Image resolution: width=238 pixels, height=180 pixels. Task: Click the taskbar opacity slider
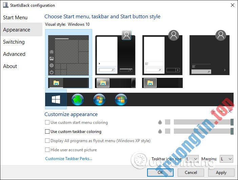[203, 131]
